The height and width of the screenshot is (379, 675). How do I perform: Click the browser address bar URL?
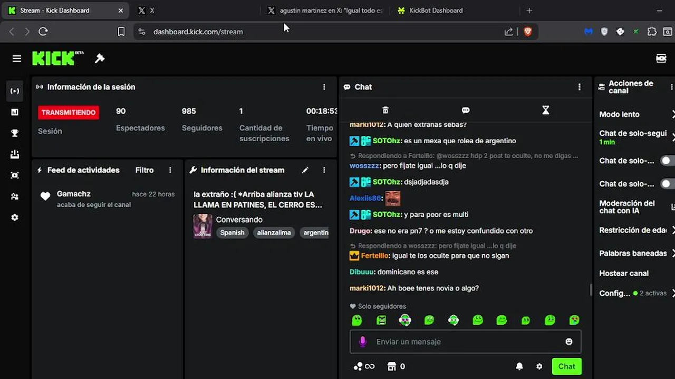click(x=198, y=32)
